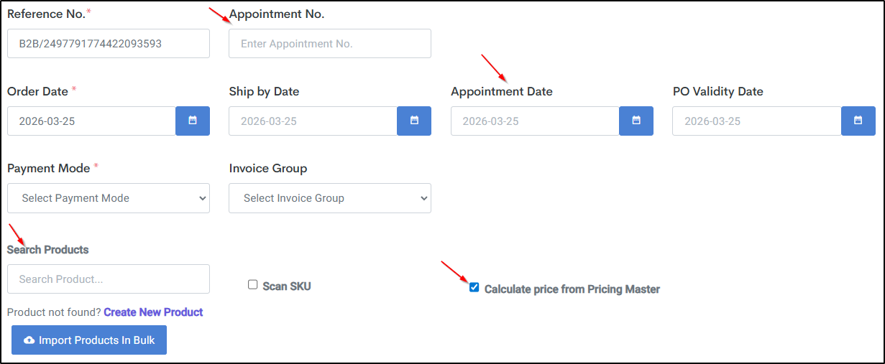Click the Appointment Date text field

(535, 121)
